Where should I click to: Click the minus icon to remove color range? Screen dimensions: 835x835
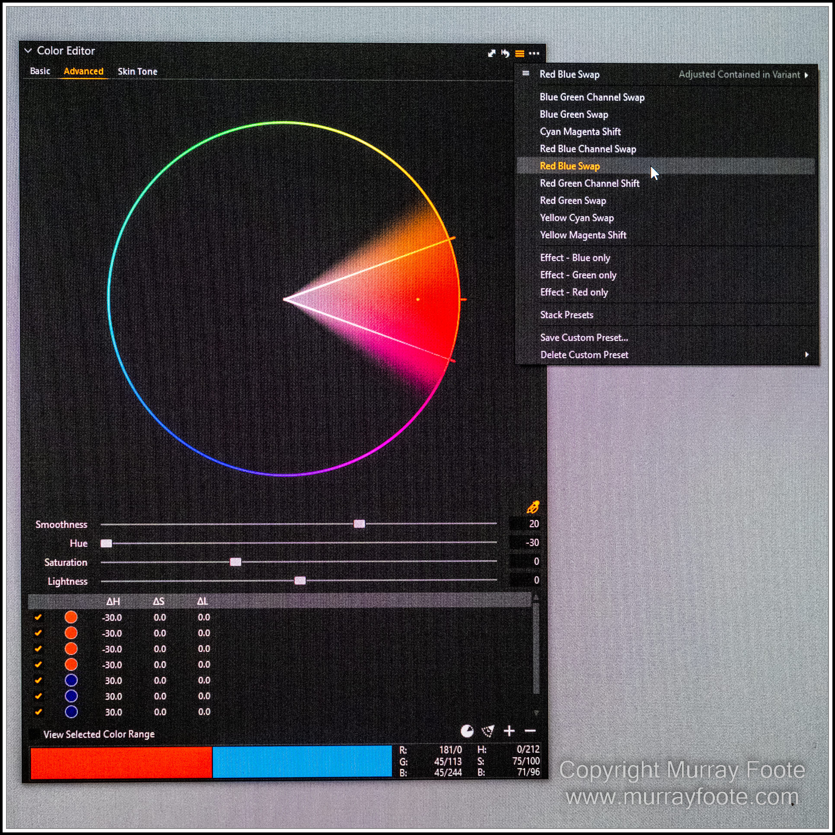tap(530, 731)
